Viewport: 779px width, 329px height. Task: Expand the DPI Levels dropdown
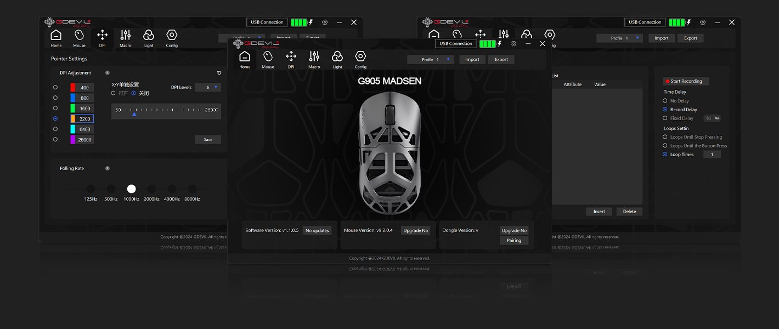coord(208,87)
